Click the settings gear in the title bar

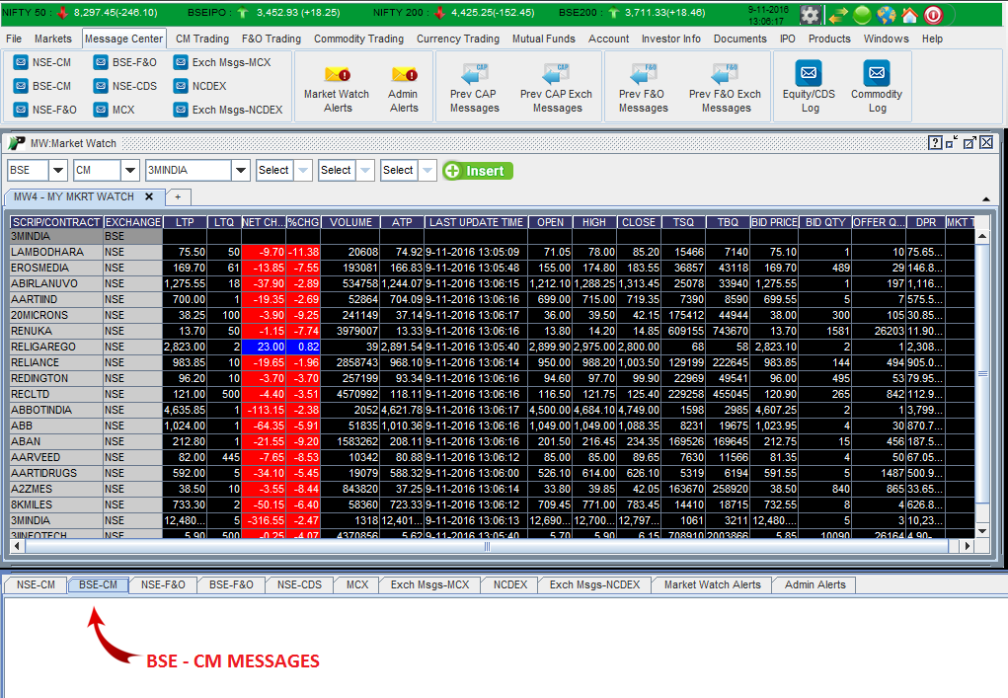tap(810, 15)
